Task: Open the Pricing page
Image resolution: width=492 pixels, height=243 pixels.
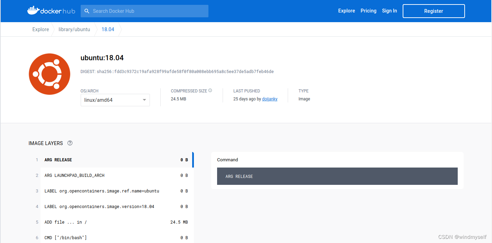Action: click(x=368, y=11)
